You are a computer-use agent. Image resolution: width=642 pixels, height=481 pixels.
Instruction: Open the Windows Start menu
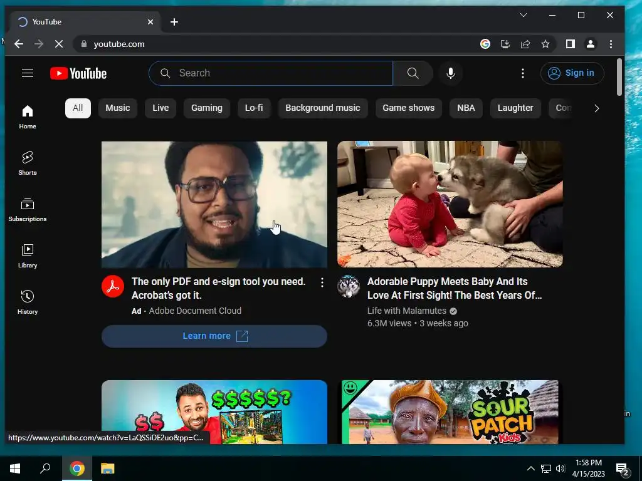pyautogui.click(x=15, y=468)
